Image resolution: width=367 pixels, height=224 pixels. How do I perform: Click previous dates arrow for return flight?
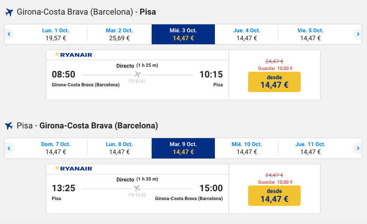click(9, 148)
